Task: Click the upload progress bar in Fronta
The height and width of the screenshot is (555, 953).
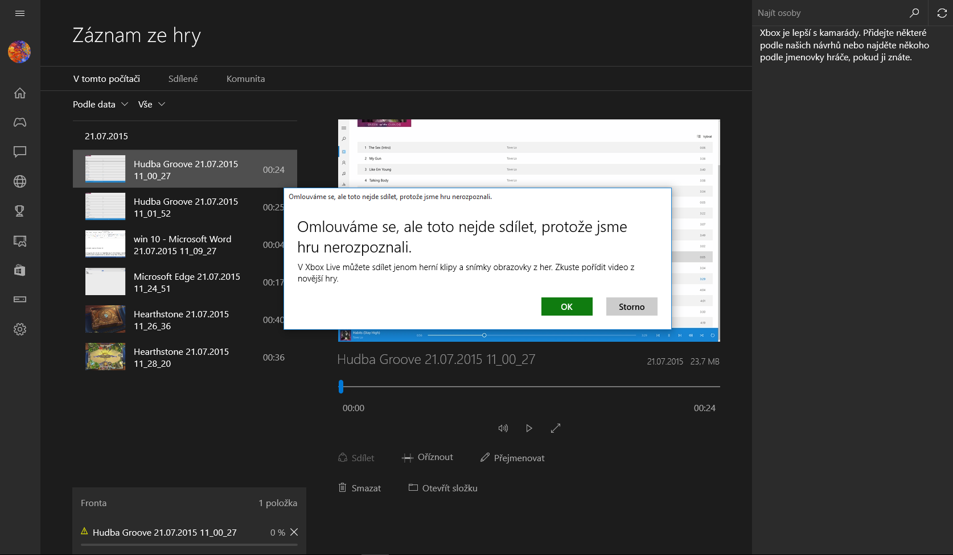Action: (189, 545)
